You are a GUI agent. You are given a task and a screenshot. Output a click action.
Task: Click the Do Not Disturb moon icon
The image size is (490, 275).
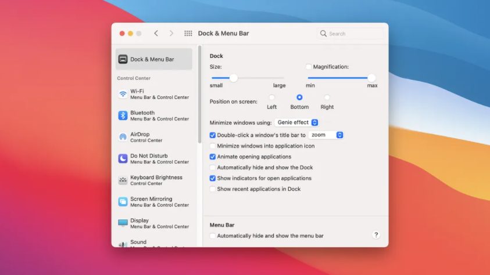[123, 158]
